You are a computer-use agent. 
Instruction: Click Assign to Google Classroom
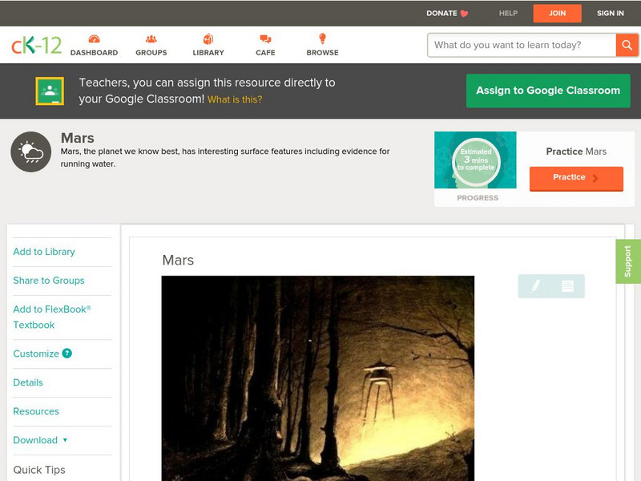548,91
